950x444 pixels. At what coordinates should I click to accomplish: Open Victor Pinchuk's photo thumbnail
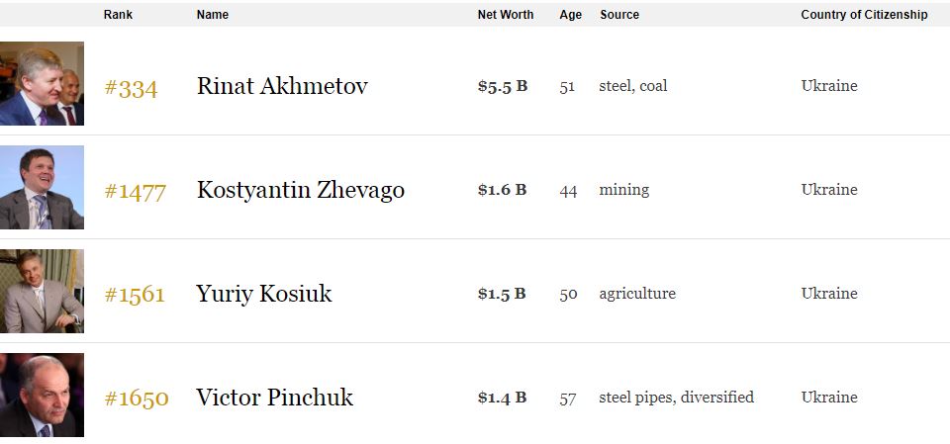42,396
